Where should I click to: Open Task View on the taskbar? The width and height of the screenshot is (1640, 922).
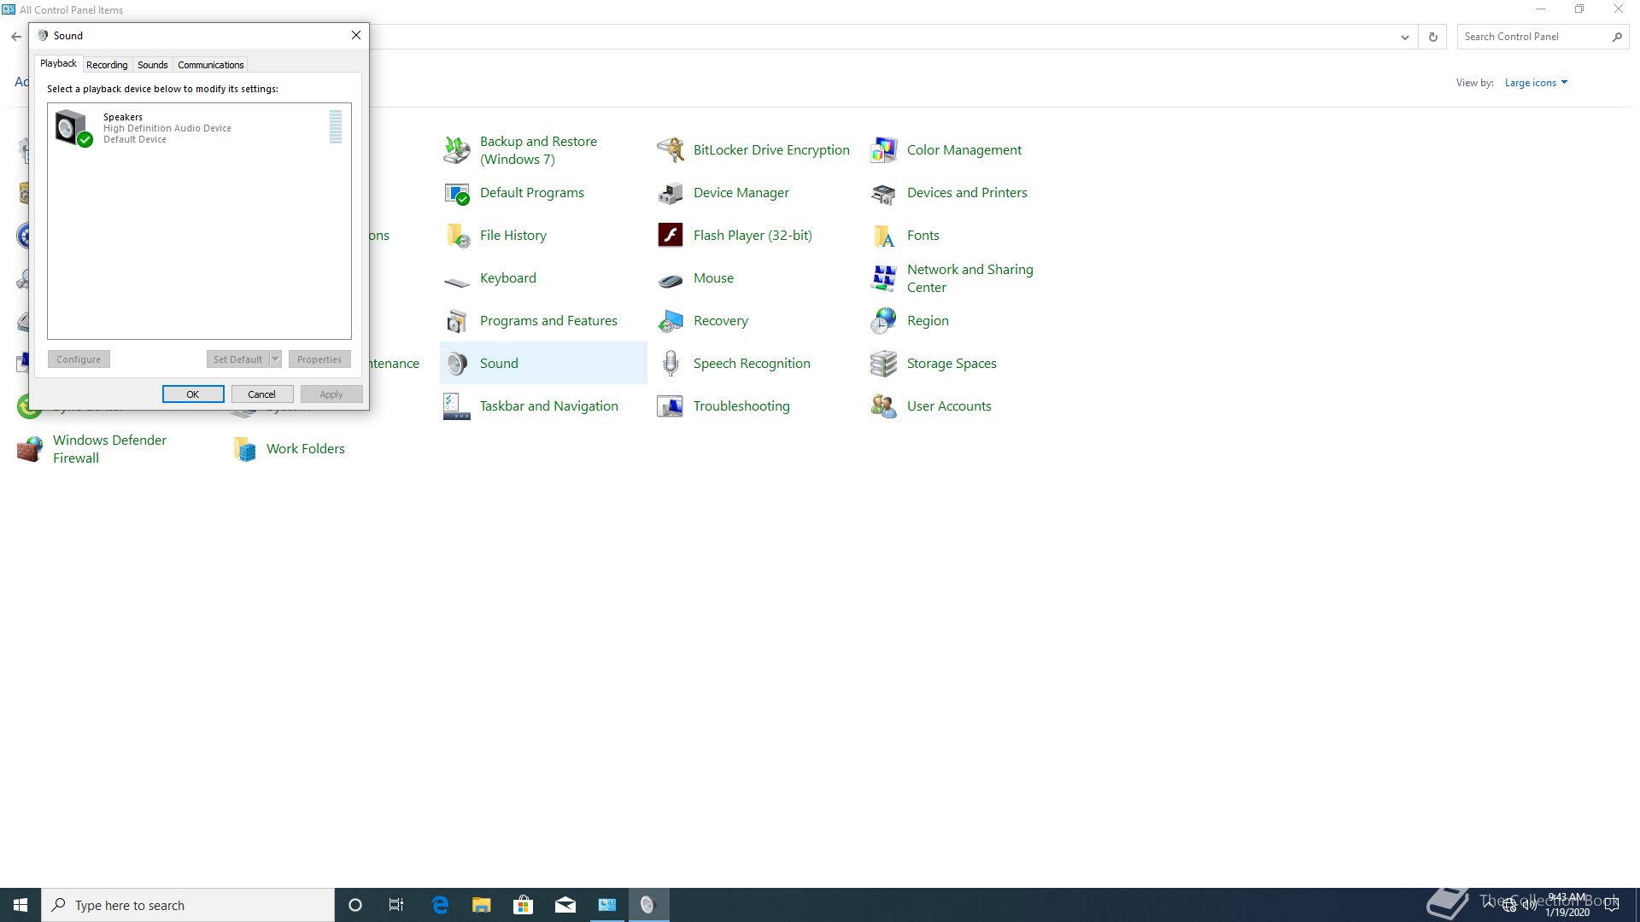coord(396,905)
